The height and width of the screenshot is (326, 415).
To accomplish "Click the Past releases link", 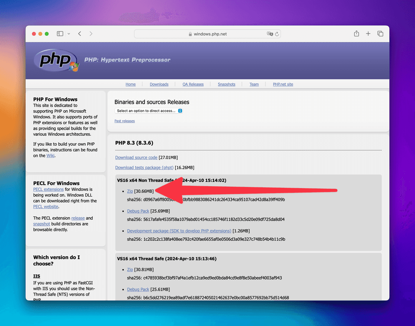I will [124, 121].
